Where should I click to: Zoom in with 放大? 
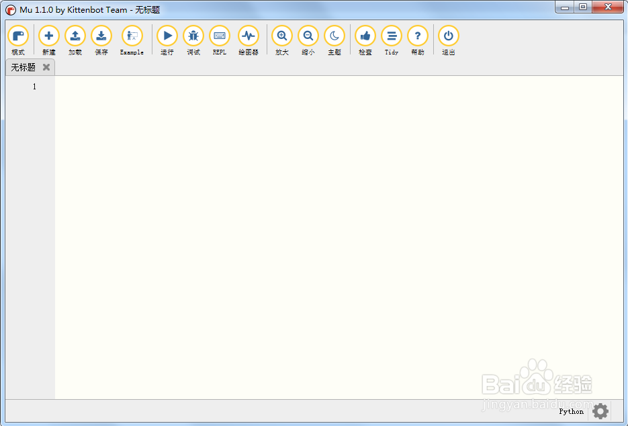pyautogui.click(x=281, y=36)
